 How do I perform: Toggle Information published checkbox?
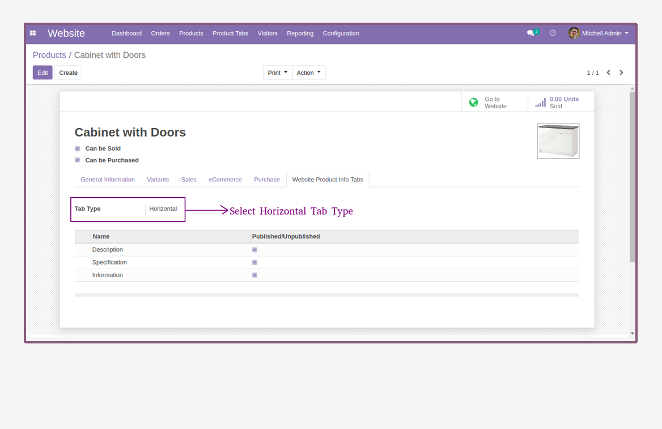tap(254, 275)
